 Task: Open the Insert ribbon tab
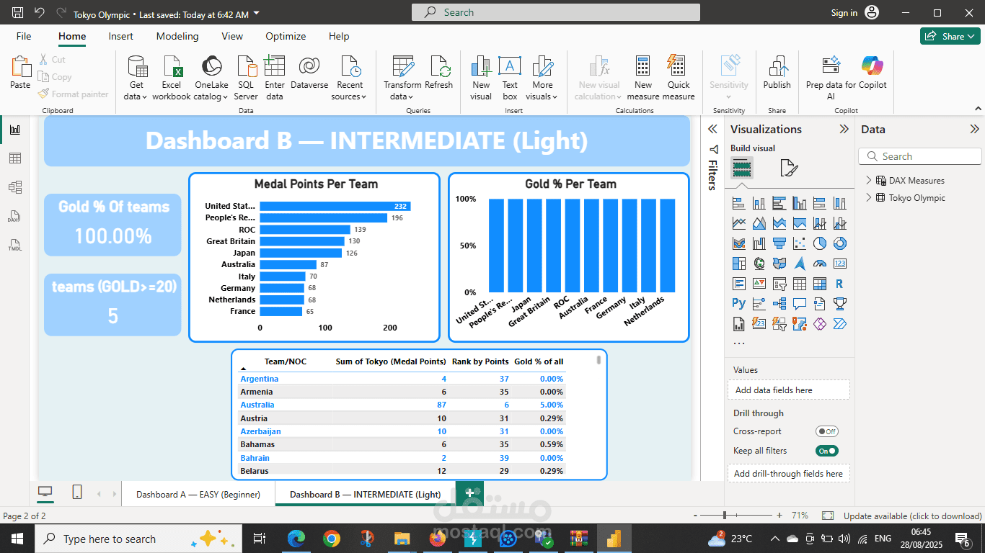tap(121, 36)
